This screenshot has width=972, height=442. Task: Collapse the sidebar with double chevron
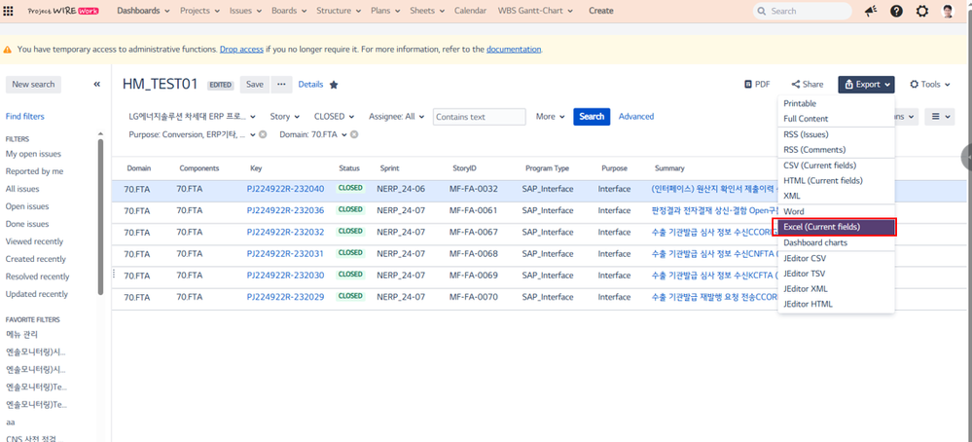pos(97,85)
